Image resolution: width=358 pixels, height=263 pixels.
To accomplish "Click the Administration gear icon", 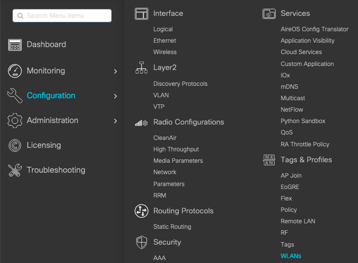I will click(15, 121).
